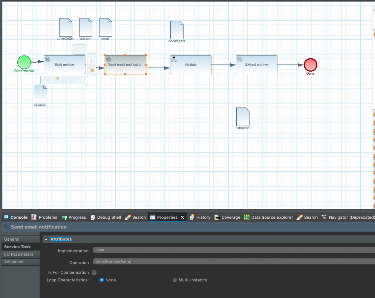The image size is (375, 298).
Task: Click the green StartProcess start event
Action: pos(24,62)
